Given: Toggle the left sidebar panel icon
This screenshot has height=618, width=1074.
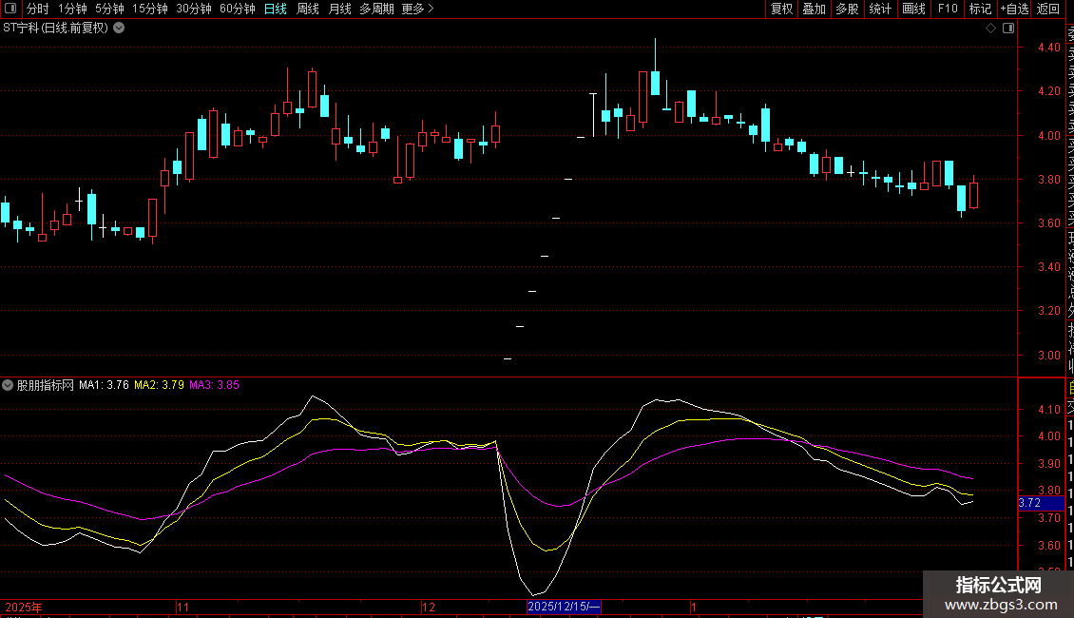Looking at the screenshot, I should pyautogui.click(x=11, y=9).
